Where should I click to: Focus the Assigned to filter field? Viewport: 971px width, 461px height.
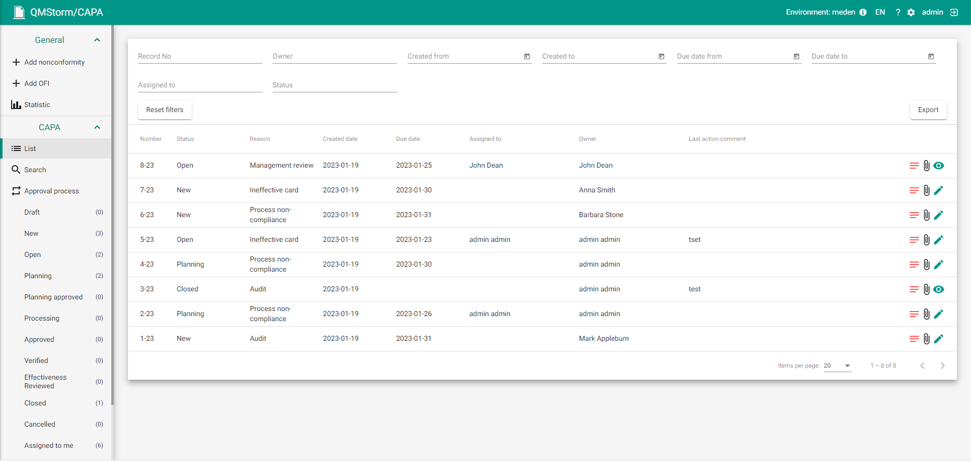[200, 85]
